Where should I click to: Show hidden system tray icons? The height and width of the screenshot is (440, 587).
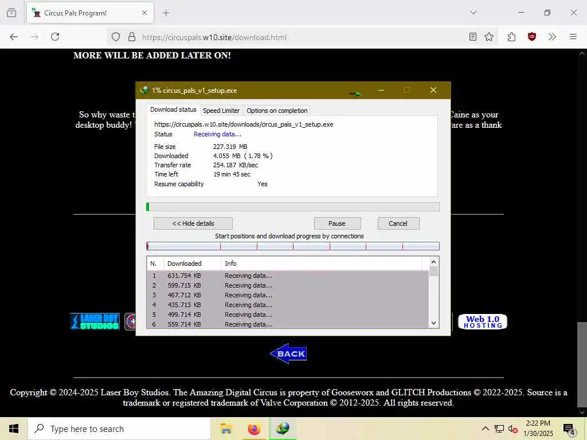485,429
